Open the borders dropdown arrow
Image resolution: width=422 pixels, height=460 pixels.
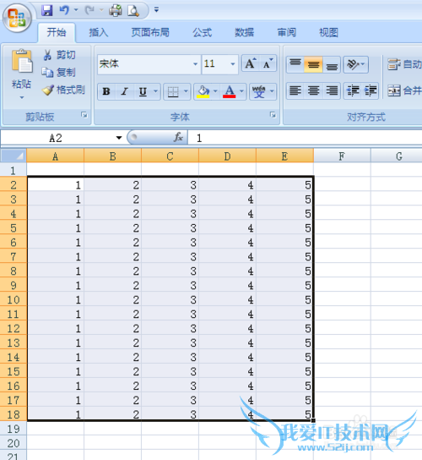click(186, 91)
